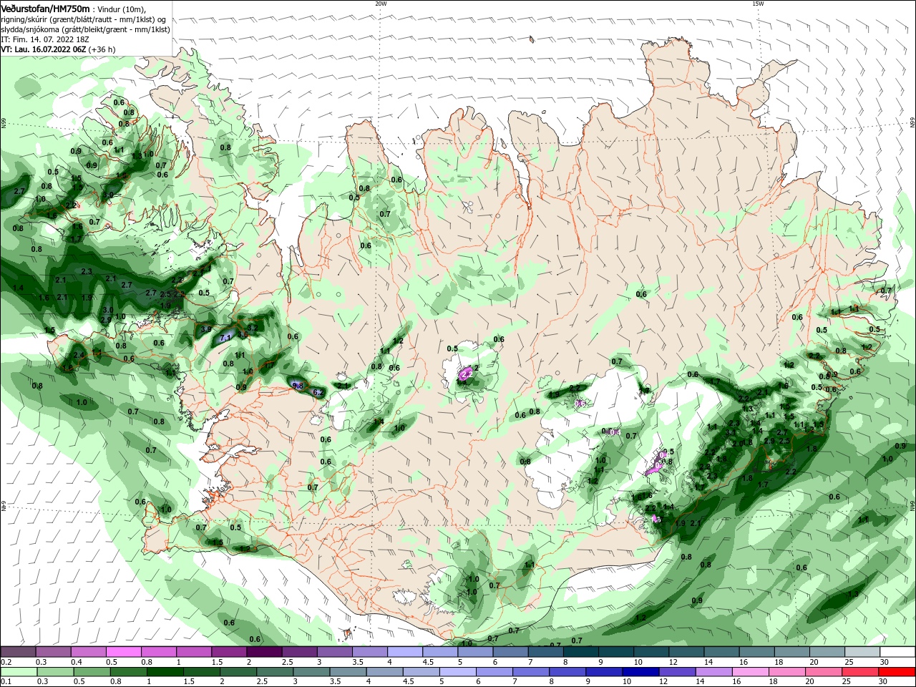Select the "rigning/skúrir" description line
The image size is (916, 687).
point(84,19)
